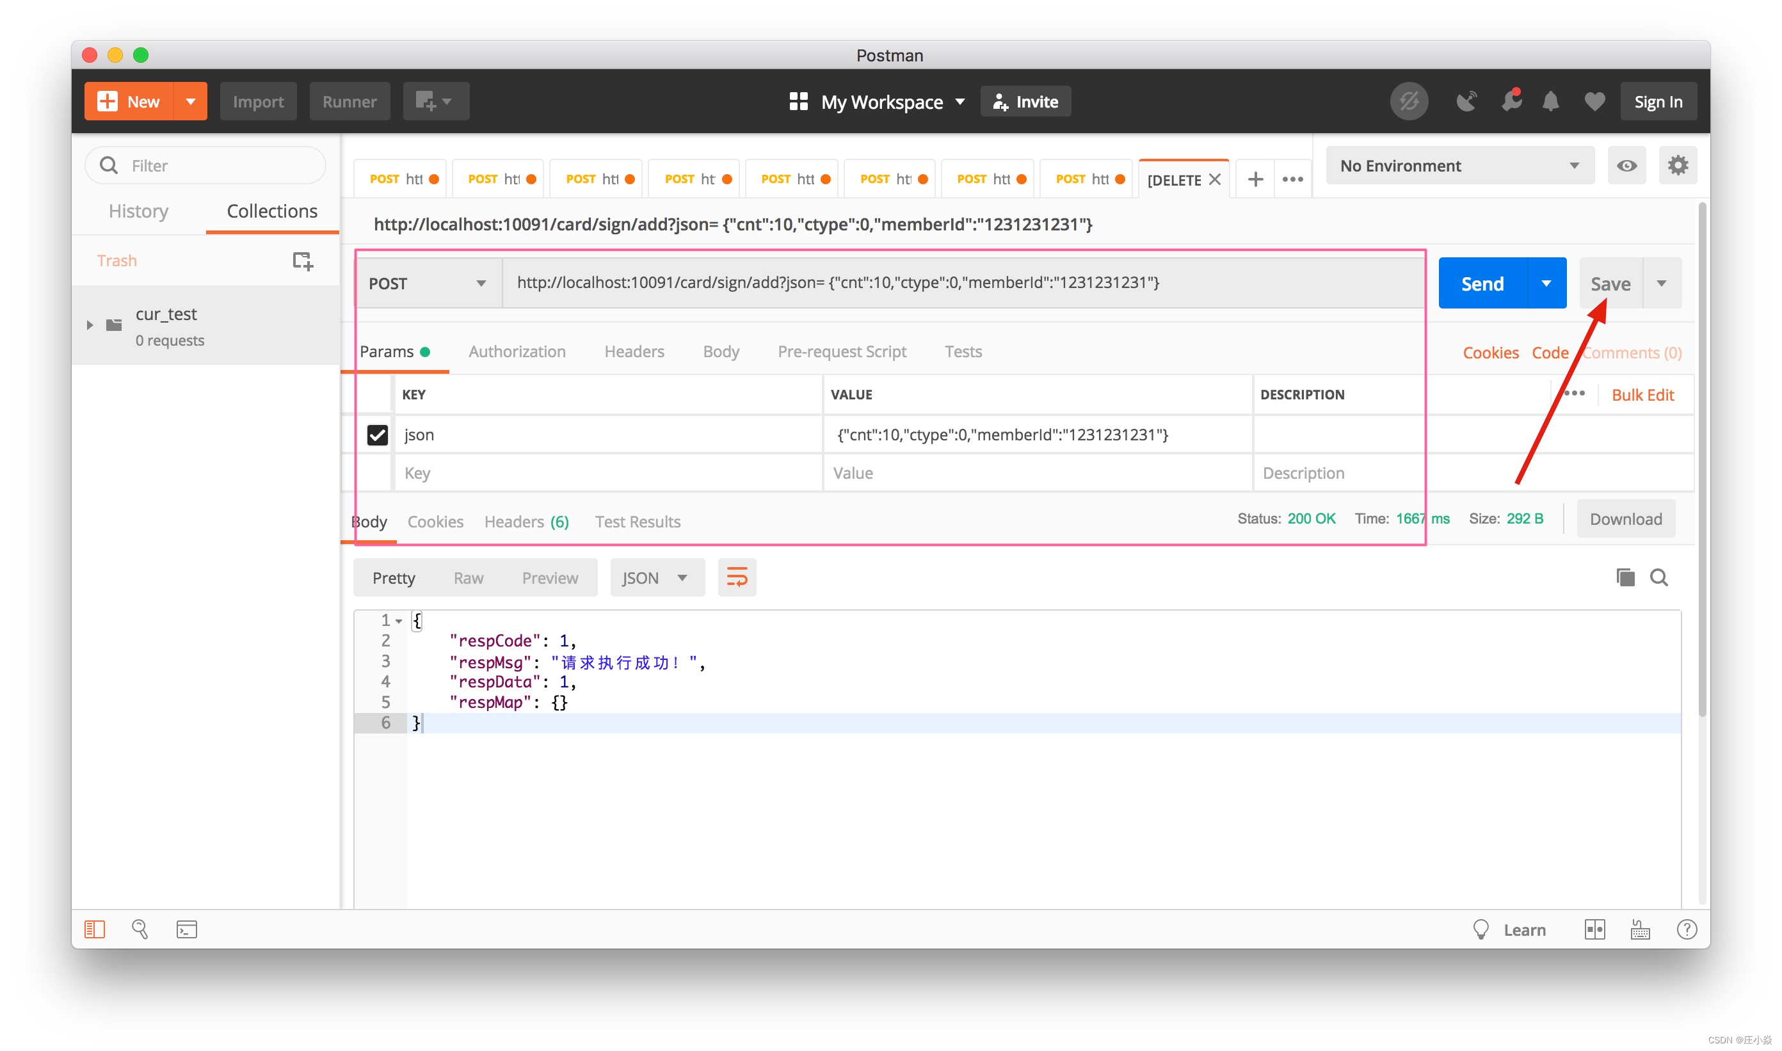Copy response body with copy icon
The height and width of the screenshot is (1051, 1782).
pyautogui.click(x=1625, y=577)
